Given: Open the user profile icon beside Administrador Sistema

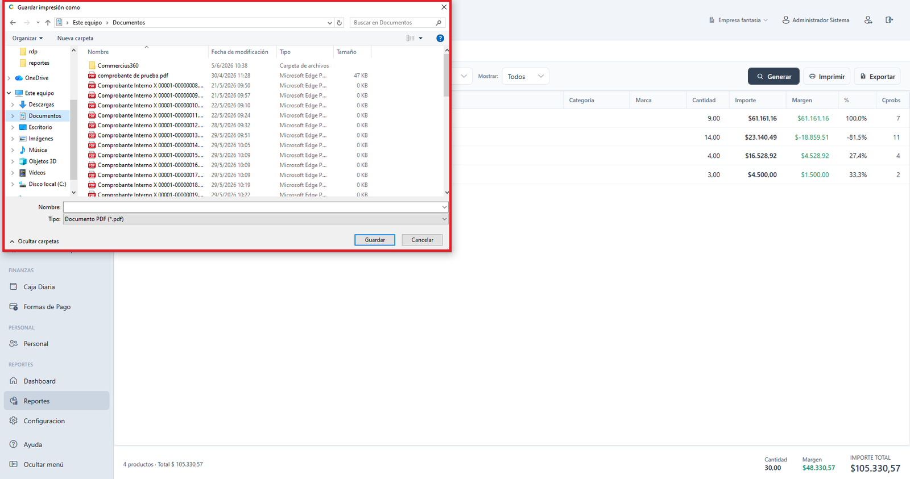Looking at the screenshot, I should click(868, 20).
